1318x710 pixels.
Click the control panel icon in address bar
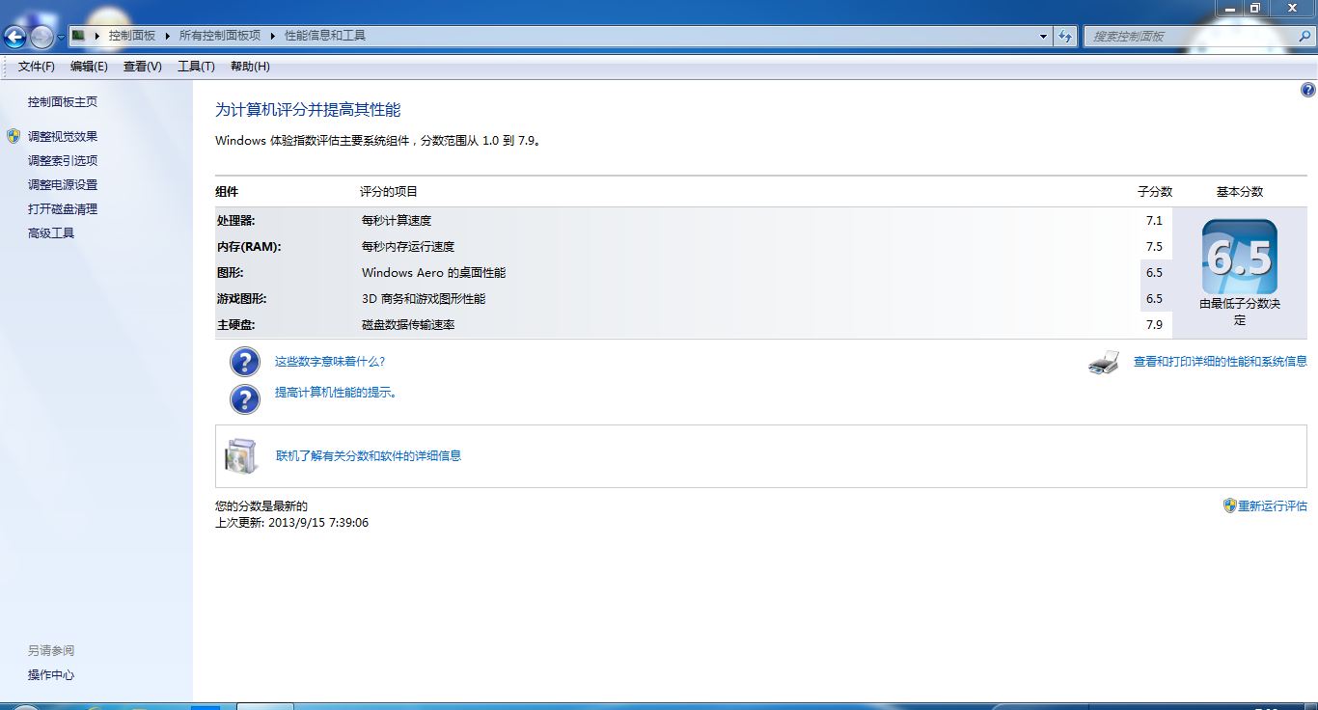(x=79, y=36)
